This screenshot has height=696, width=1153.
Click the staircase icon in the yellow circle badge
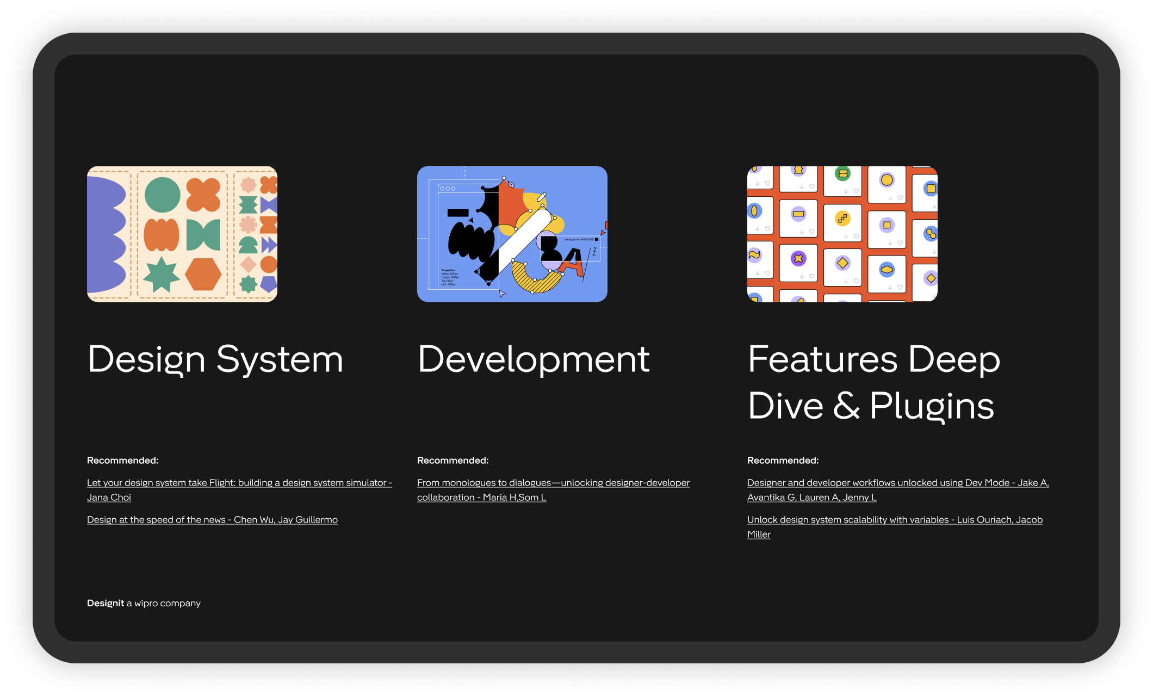coord(843,219)
